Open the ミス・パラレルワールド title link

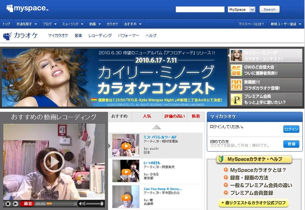click(x=160, y=137)
